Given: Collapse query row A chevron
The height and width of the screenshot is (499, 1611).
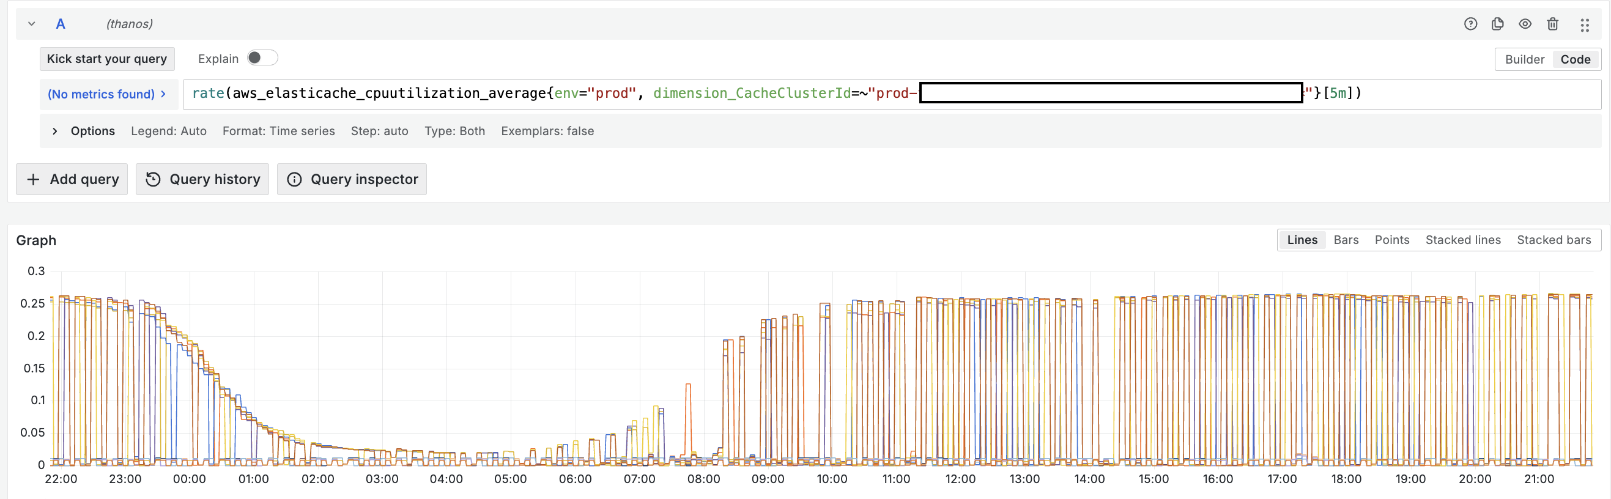Looking at the screenshot, I should (x=31, y=24).
